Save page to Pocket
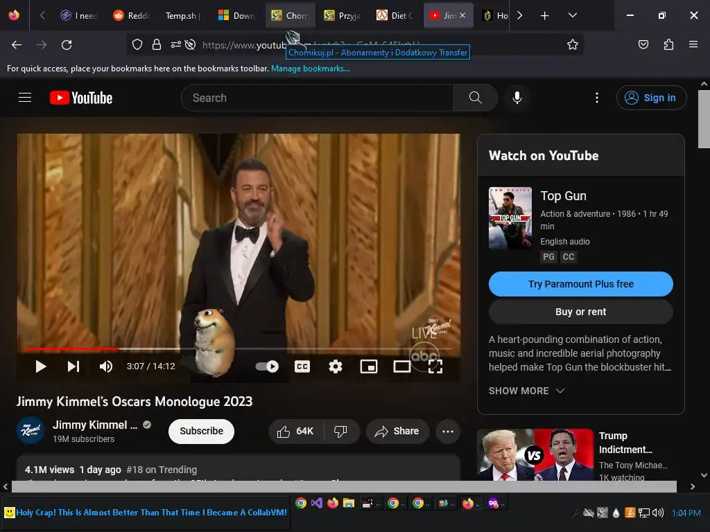This screenshot has height=532, width=710. (643, 44)
